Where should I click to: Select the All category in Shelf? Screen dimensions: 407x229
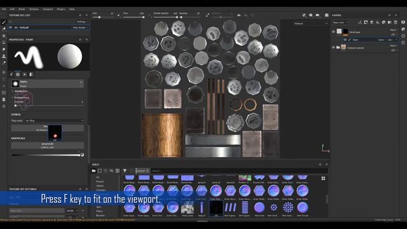[97, 177]
